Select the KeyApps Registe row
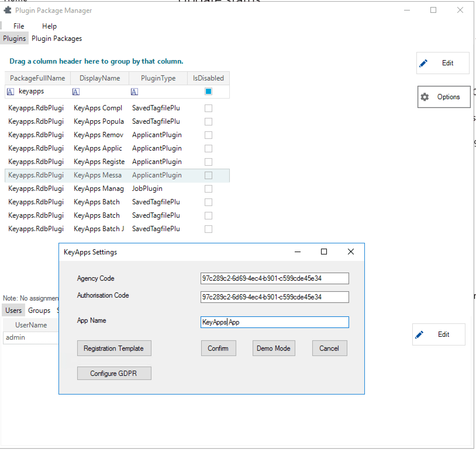Screen dimensions: 476x450 click(117, 162)
